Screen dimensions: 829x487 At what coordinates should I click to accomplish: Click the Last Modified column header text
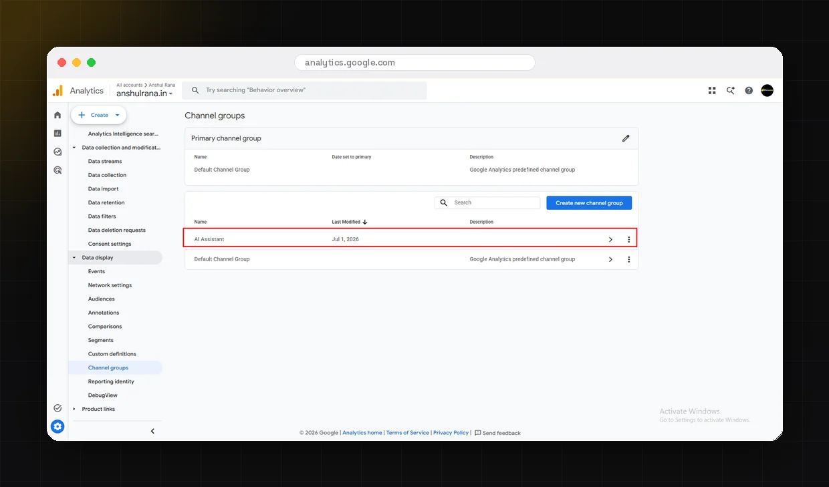346,222
